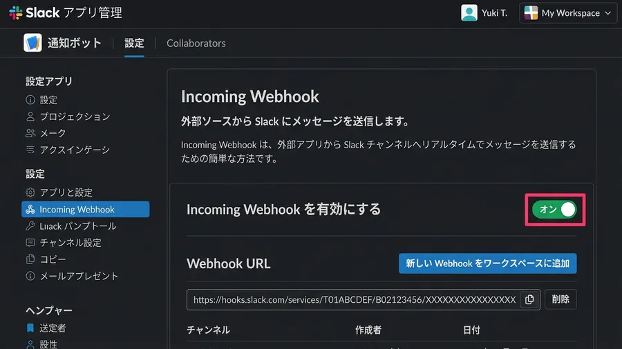
Task: Click the info icon beside 設定 in sidebar
Action: [x=30, y=100]
